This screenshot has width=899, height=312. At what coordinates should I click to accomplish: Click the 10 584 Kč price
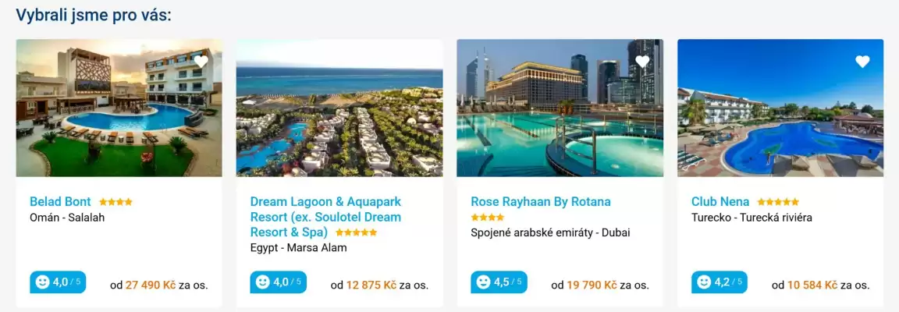click(812, 285)
